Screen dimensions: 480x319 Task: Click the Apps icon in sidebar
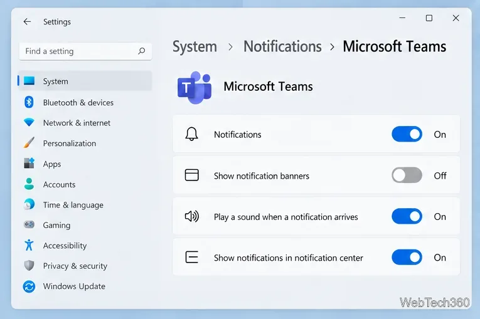point(29,164)
